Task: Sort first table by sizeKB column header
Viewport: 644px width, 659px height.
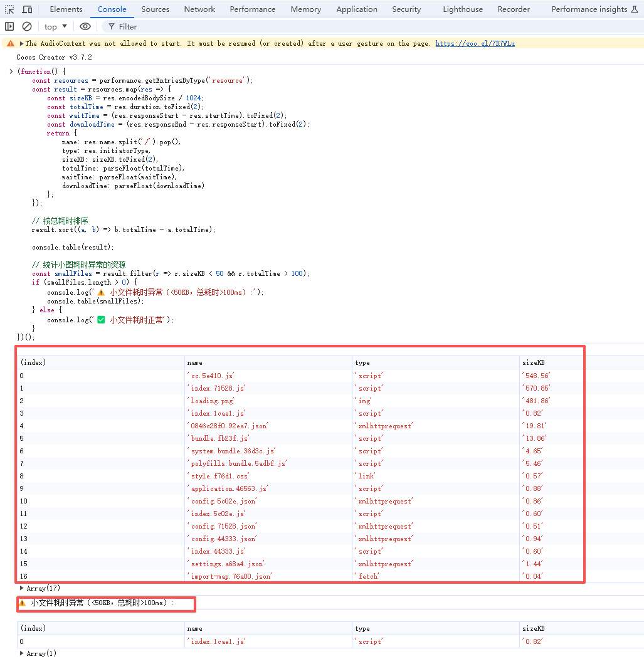Action: pyautogui.click(x=533, y=362)
